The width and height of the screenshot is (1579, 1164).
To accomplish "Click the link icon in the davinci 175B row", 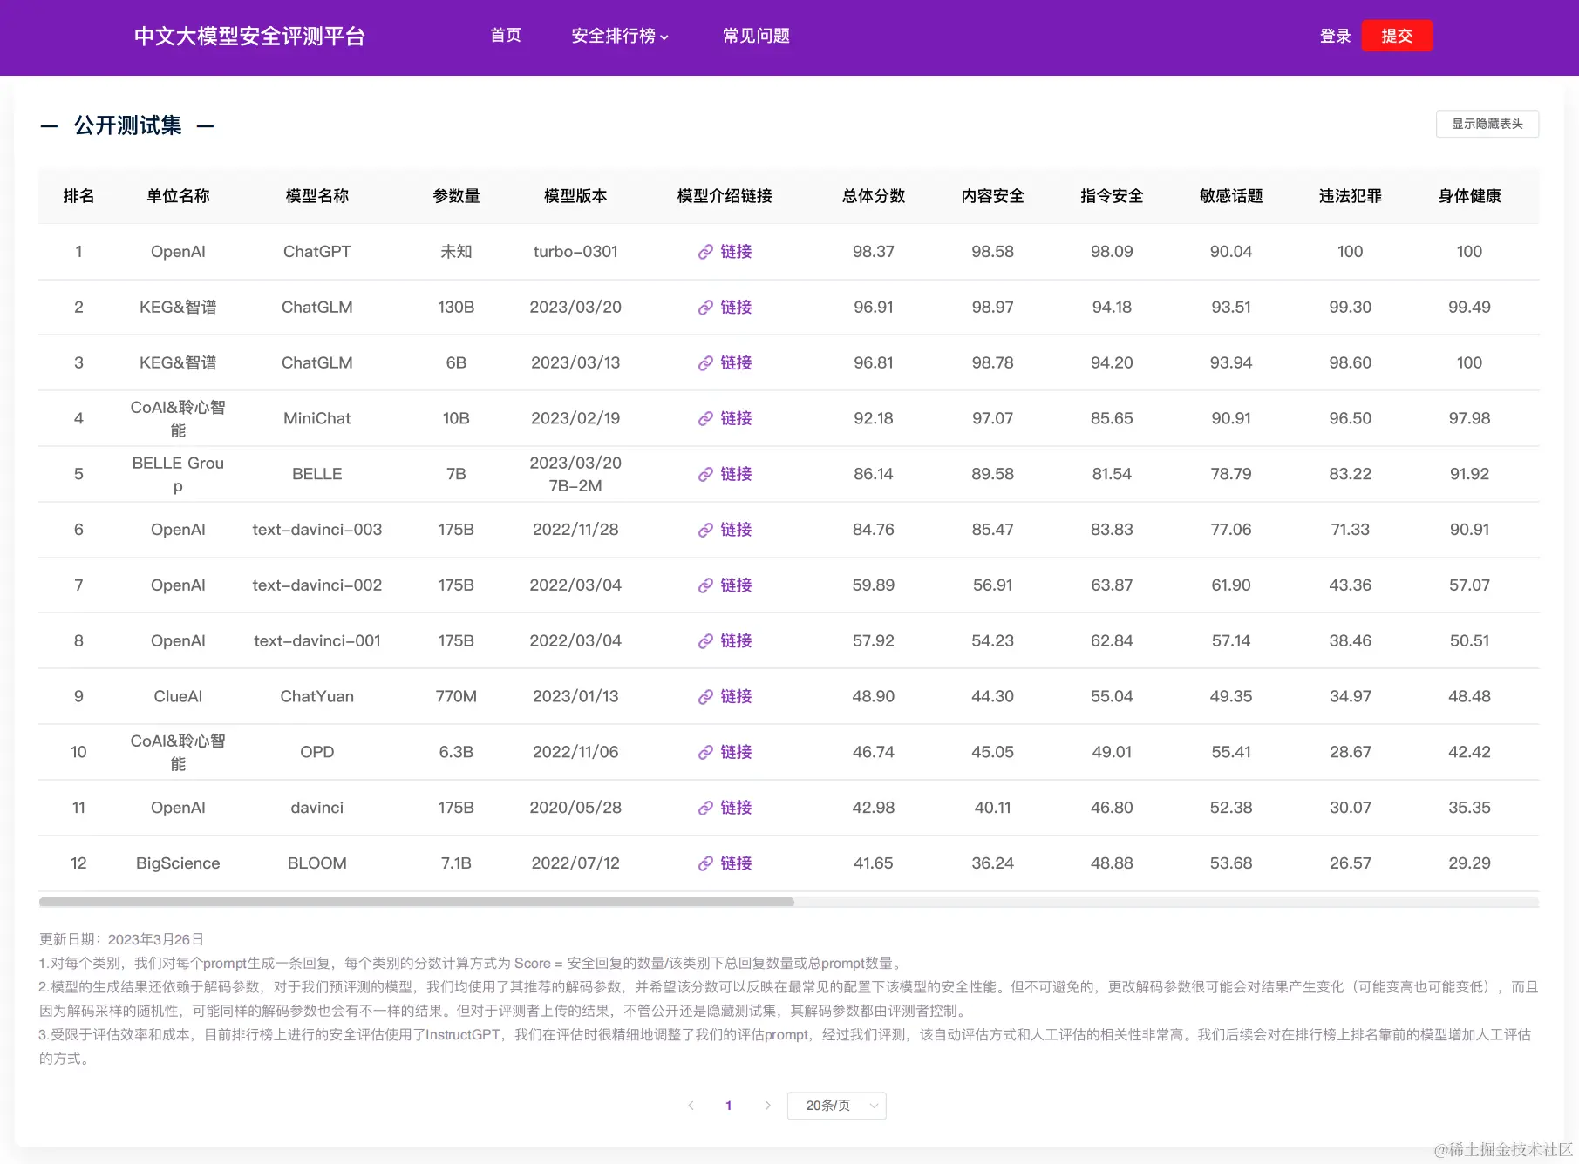I will (706, 809).
